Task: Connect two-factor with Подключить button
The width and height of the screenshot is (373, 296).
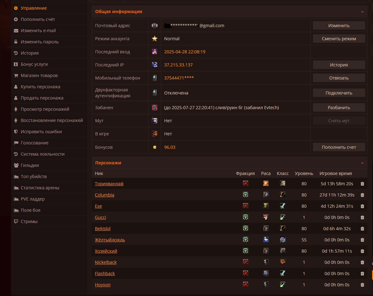Action: coord(339,93)
